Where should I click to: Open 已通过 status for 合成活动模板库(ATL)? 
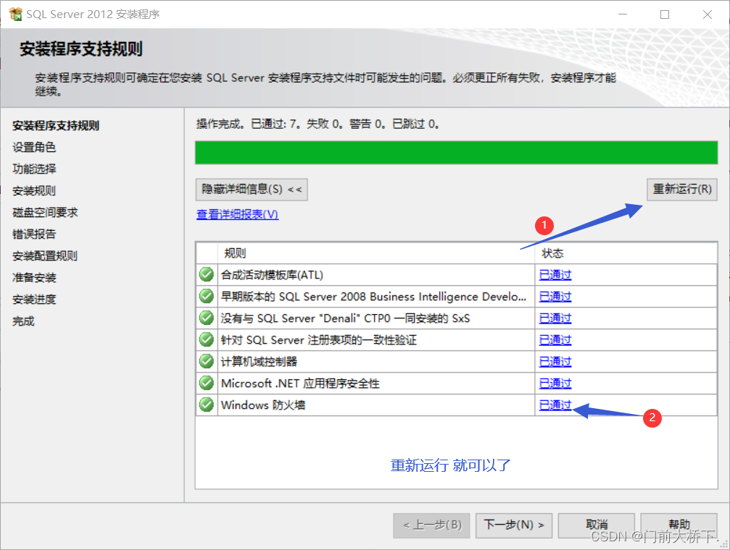coord(555,275)
